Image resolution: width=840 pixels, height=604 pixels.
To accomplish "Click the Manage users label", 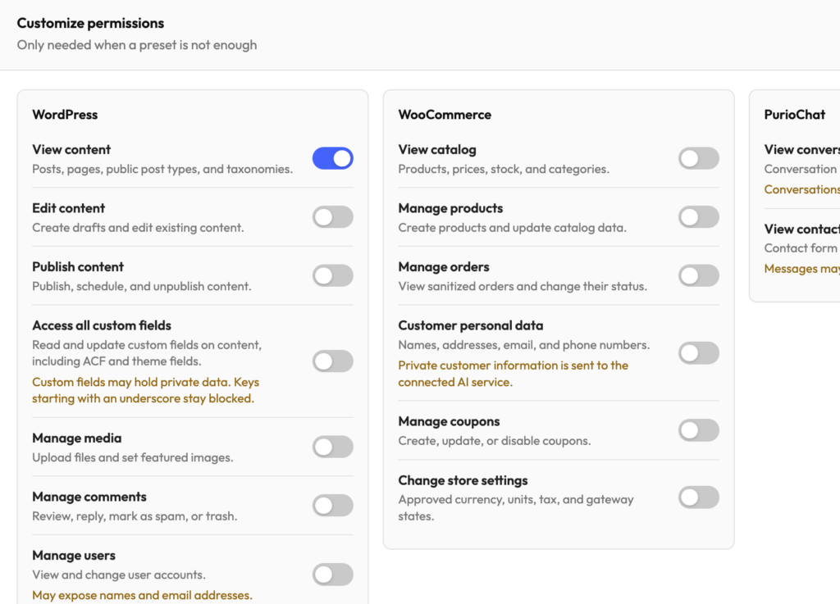I will click(x=74, y=556).
